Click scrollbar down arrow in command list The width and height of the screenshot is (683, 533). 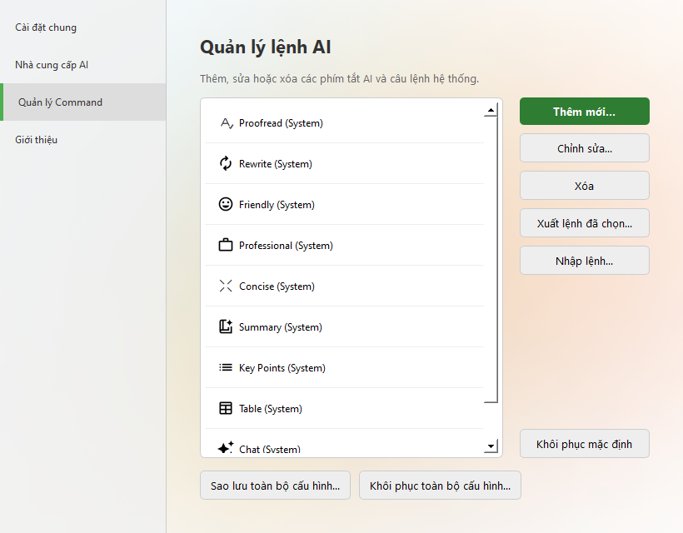pos(491,446)
